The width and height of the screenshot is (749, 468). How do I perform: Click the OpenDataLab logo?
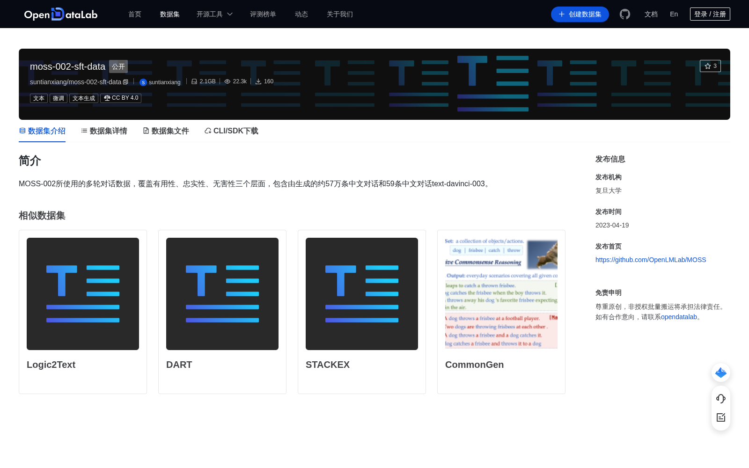click(61, 14)
